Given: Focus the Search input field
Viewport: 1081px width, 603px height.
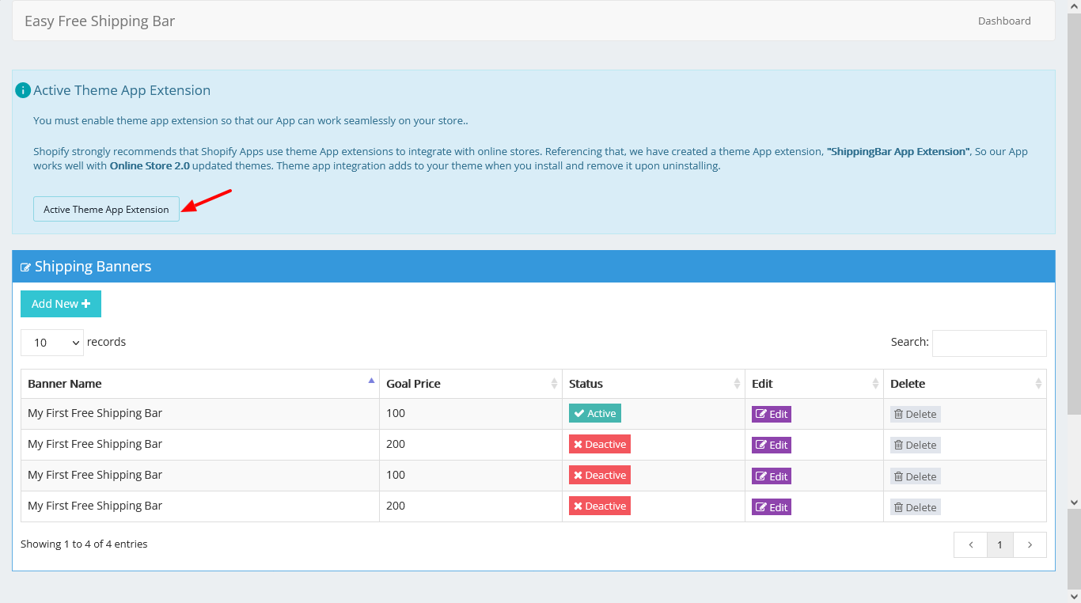Looking at the screenshot, I should (x=988, y=343).
